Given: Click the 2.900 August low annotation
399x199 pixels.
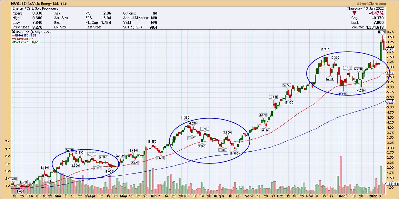Looking at the screenshot, I should [235, 153].
